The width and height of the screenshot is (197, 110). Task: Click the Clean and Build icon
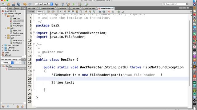(x=68, y=4)
